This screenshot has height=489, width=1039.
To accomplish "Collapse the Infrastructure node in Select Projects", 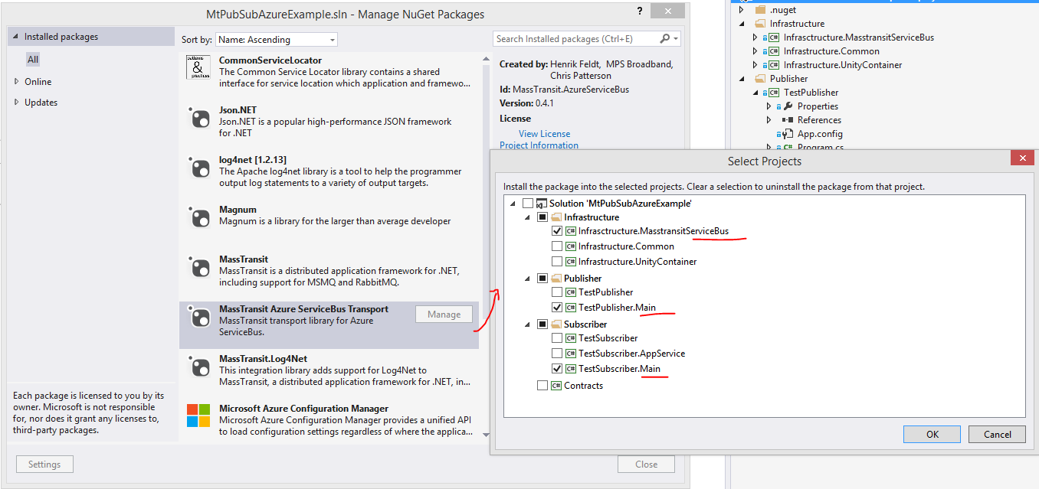I will pos(527,217).
